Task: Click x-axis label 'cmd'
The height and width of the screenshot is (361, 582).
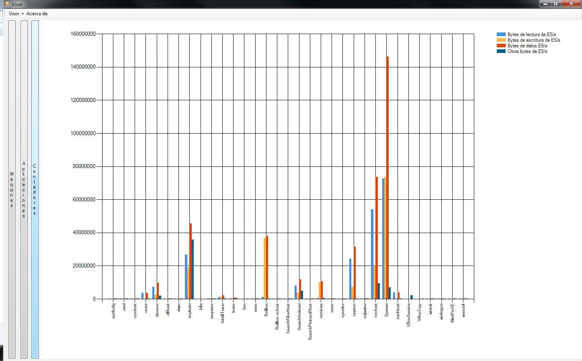Action: tap(124, 307)
